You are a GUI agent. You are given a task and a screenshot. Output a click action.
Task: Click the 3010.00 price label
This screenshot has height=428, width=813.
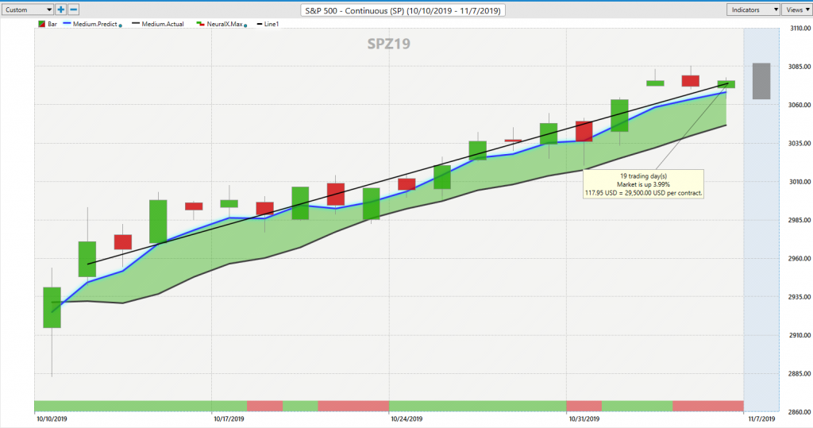tap(800, 182)
